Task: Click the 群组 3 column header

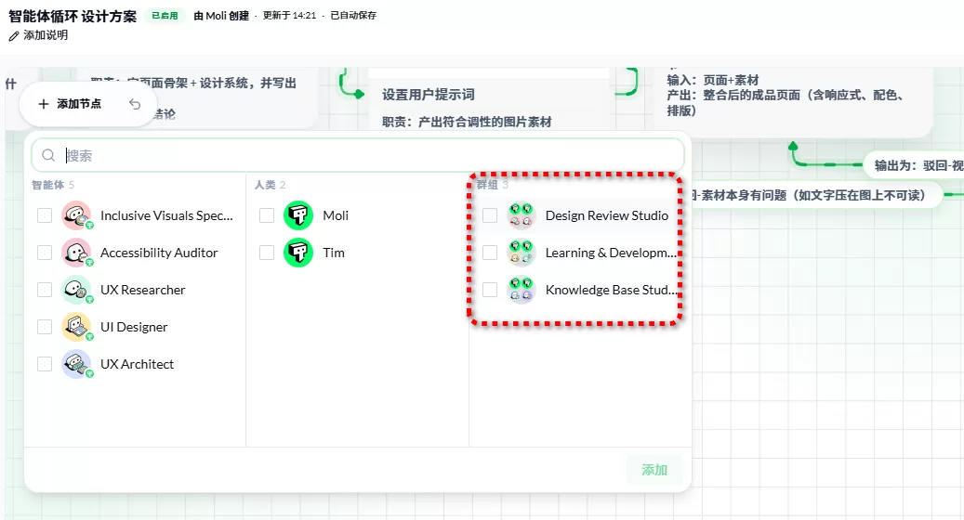Action: (493, 185)
